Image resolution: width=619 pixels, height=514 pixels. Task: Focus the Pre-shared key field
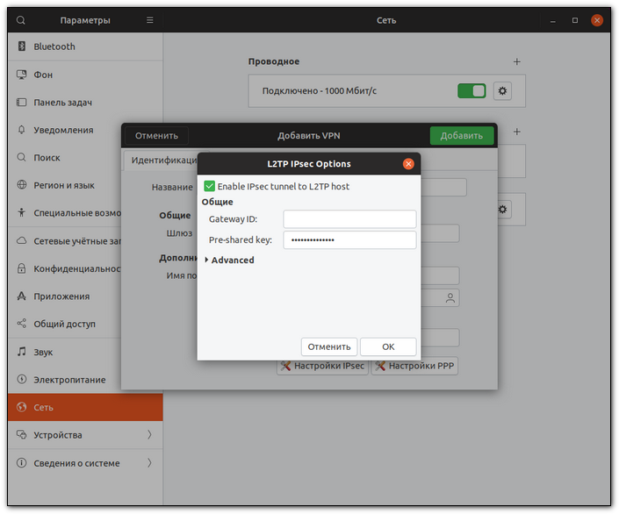tap(349, 239)
